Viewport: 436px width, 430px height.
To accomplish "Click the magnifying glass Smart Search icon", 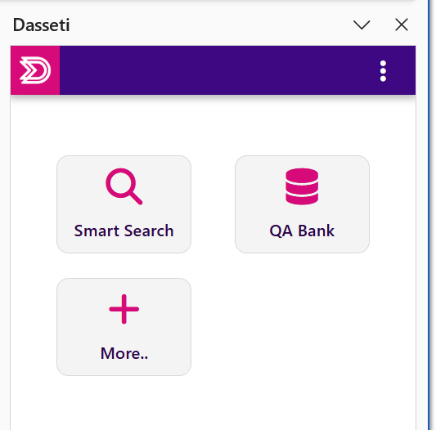I will point(124,186).
